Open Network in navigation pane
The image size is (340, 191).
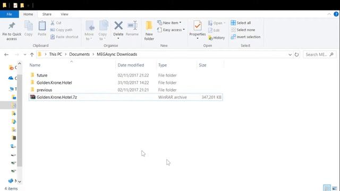13,180
